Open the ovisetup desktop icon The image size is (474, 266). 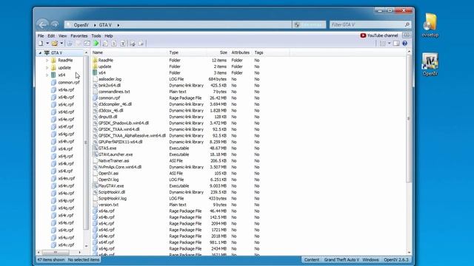(430, 25)
